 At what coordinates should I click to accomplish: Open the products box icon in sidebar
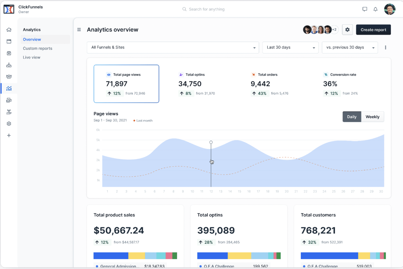pos(9,53)
